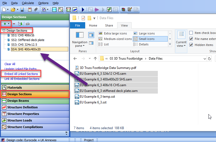This screenshot has width=216, height=142.
Task: Click the Save floppy disk icon
Action: point(22,10)
